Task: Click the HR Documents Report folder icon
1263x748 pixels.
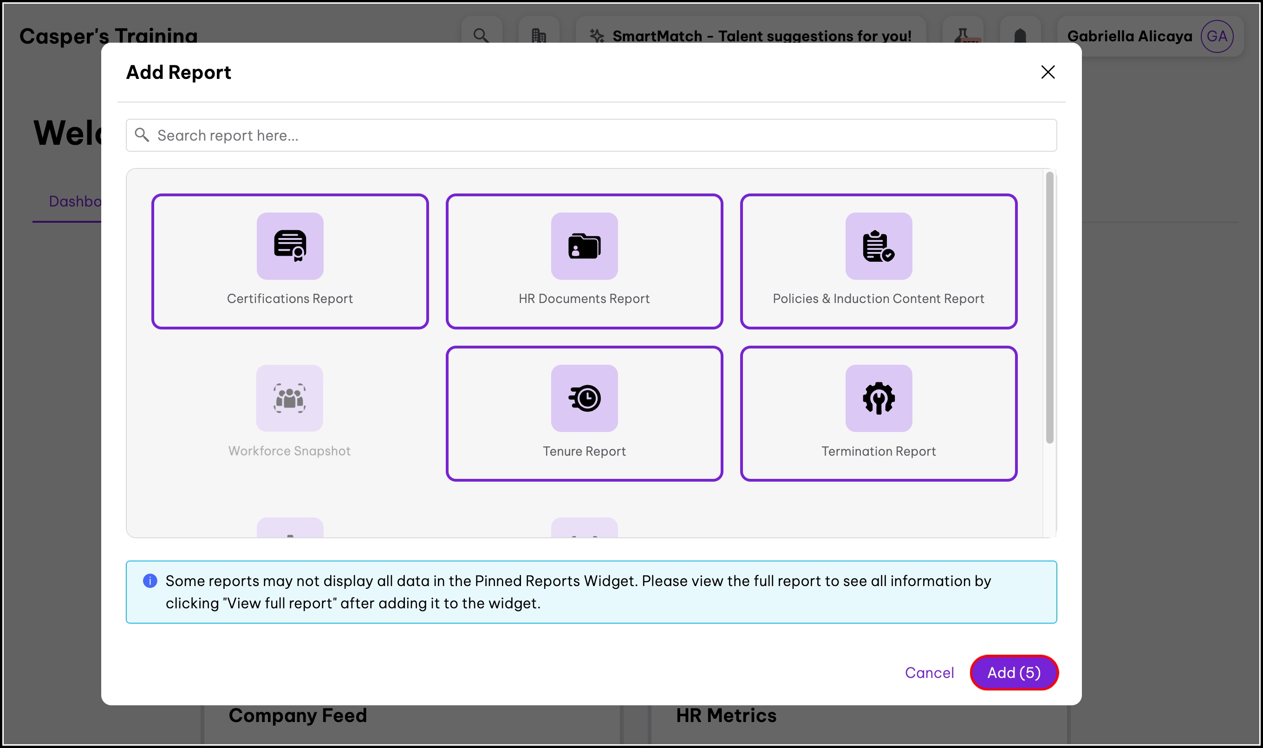Action: click(x=584, y=246)
